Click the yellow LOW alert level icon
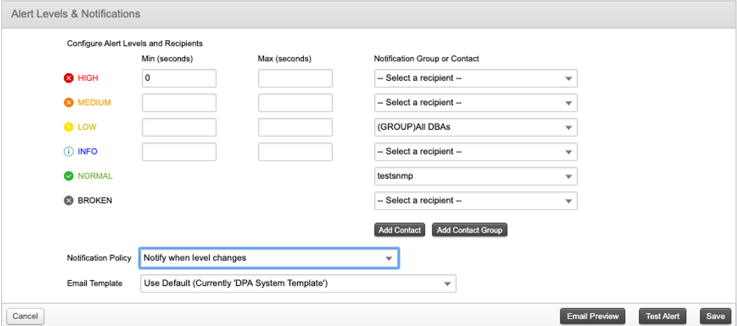Screen dimensions: 737x326 (x=69, y=127)
